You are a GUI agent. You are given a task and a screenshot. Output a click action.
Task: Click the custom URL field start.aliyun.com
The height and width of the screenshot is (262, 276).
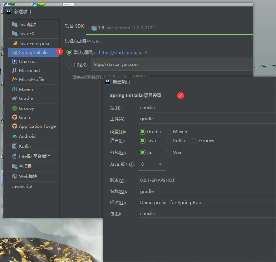tap(172, 64)
